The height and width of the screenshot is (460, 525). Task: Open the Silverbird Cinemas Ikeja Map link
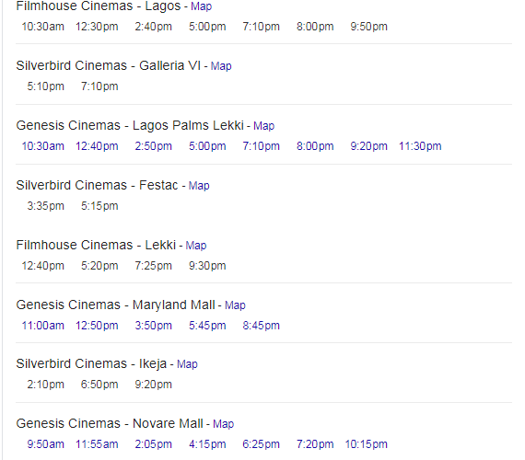187,364
